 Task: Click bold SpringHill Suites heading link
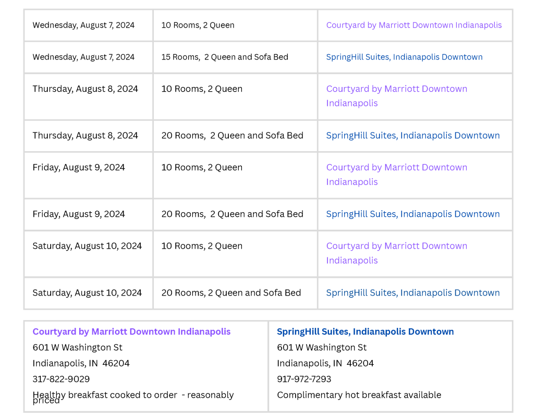pos(365,332)
